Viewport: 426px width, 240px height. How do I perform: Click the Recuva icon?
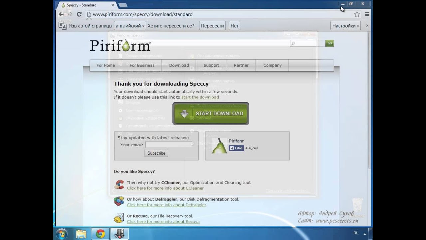point(119,218)
